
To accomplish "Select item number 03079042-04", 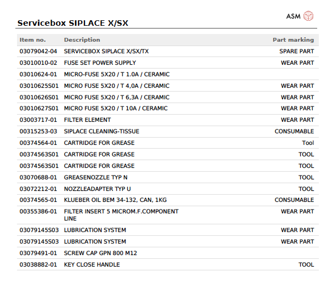I will click(x=38, y=52).
